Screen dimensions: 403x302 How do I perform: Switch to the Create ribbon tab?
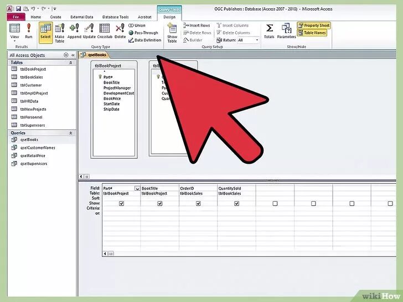55,17
